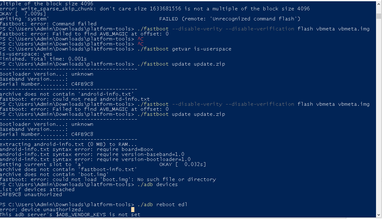
Task: Click the blinking cursor block
Action: 133,210
